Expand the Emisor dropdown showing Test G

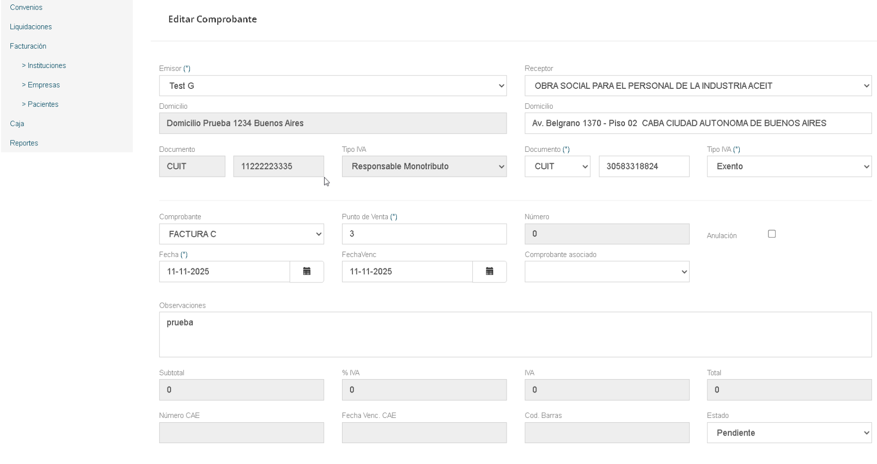pos(333,86)
